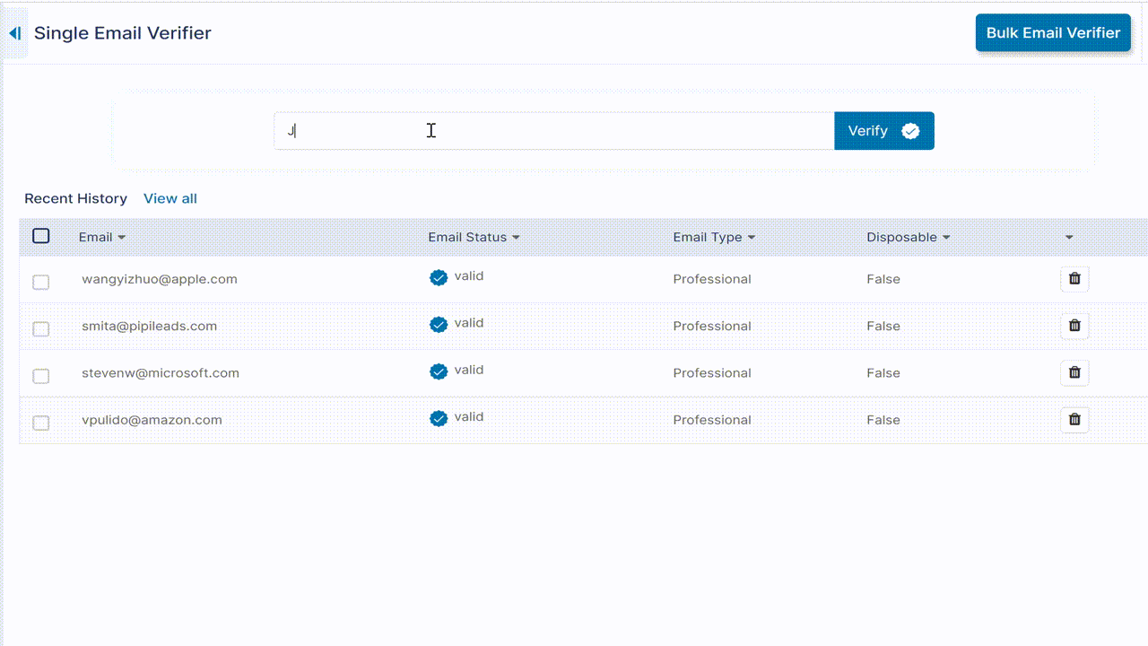
Task: Click the Verify button
Action: pyautogui.click(x=884, y=131)
